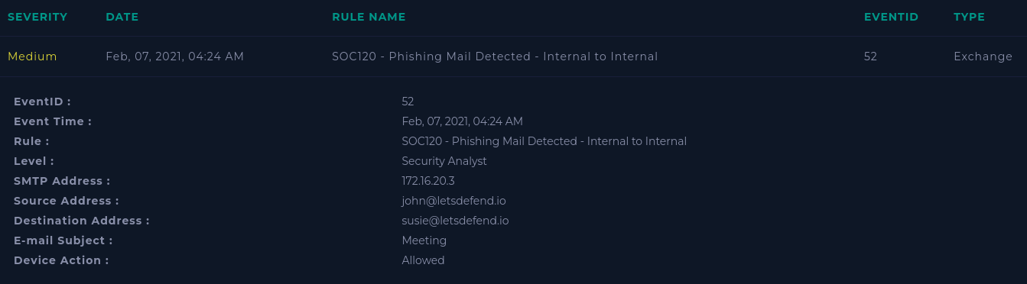
Task: Select the e-mail subject value Meeting
Action: [x=424, y=240]
